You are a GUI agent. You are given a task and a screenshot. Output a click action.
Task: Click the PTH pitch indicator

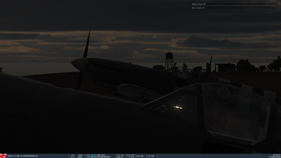[120, 155]
